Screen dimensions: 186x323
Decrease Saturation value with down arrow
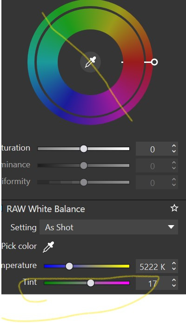(174, 151)
